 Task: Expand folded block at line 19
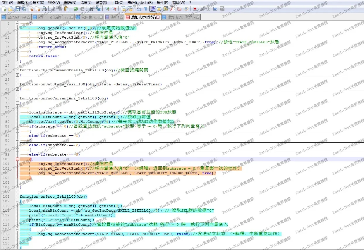pyautogui.click(x=17, y=75)
